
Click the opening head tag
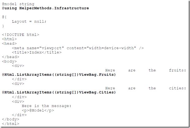9,43
